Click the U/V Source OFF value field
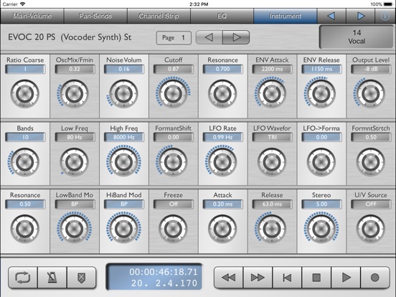The height and width of the screenshot is (297, 396). click(x=371, y=204)
